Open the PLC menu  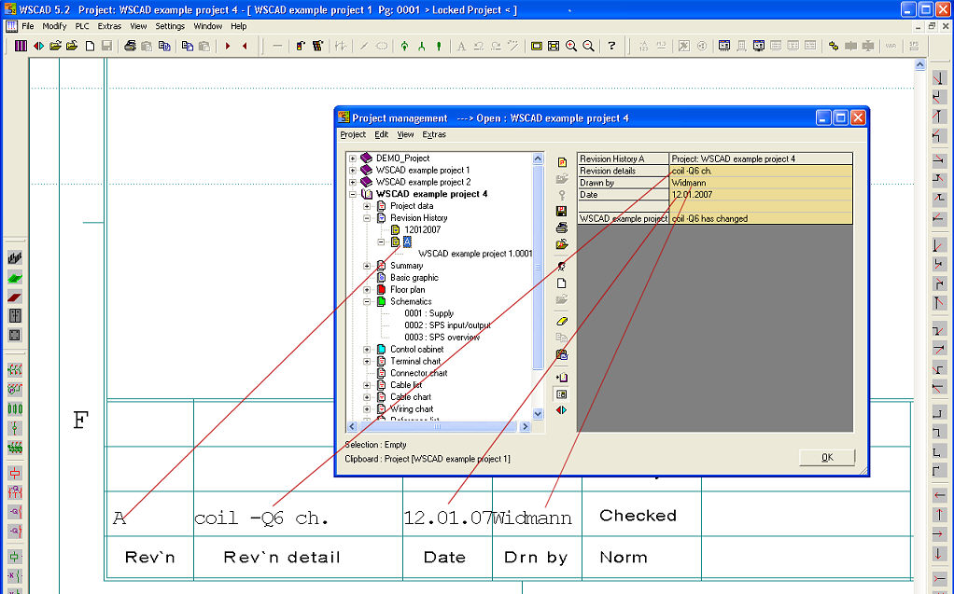[x=82, y=26]
